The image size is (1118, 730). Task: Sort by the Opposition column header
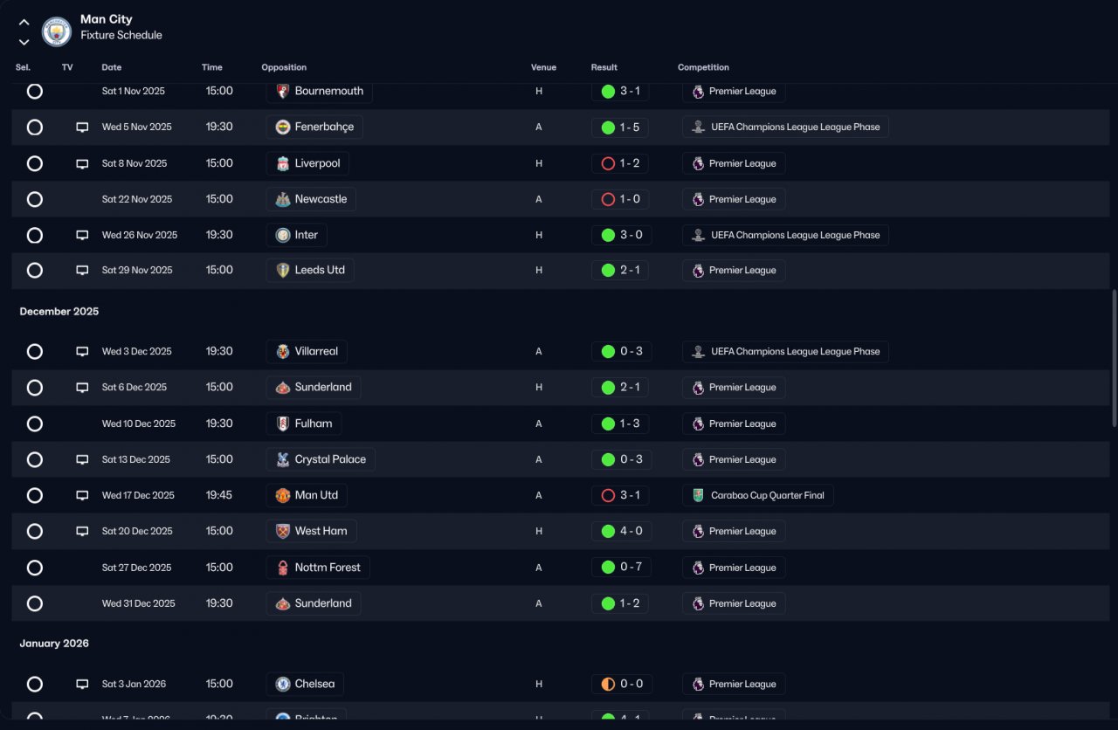point(284,67)
